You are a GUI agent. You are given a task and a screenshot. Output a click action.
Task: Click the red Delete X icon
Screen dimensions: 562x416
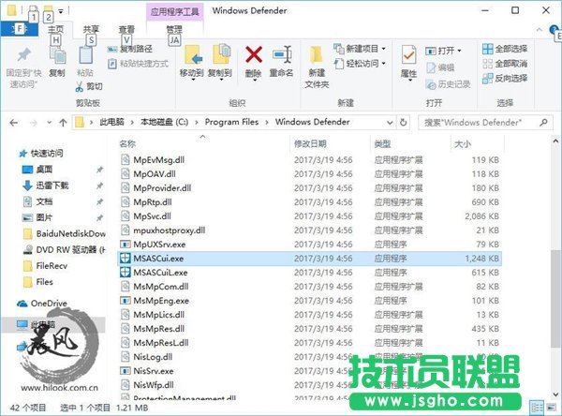coord(254,55)
